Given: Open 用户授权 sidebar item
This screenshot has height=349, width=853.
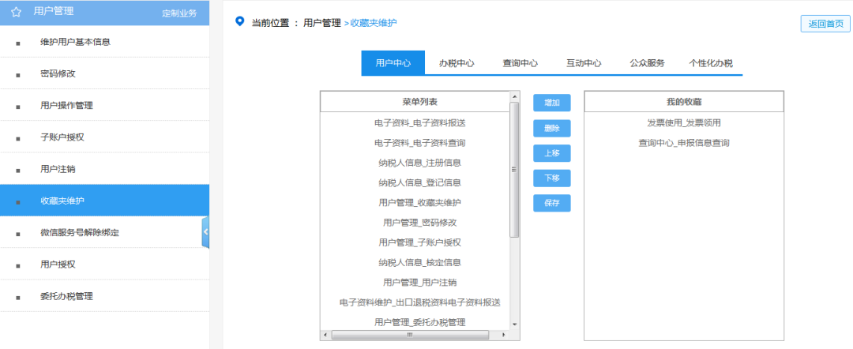Looking at the screenshot, I should (104, 265).
